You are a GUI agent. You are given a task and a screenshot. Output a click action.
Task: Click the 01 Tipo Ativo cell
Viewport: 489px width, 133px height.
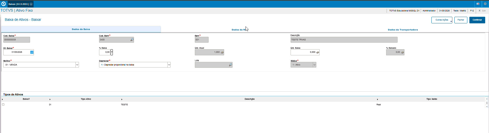click(50, 105)
